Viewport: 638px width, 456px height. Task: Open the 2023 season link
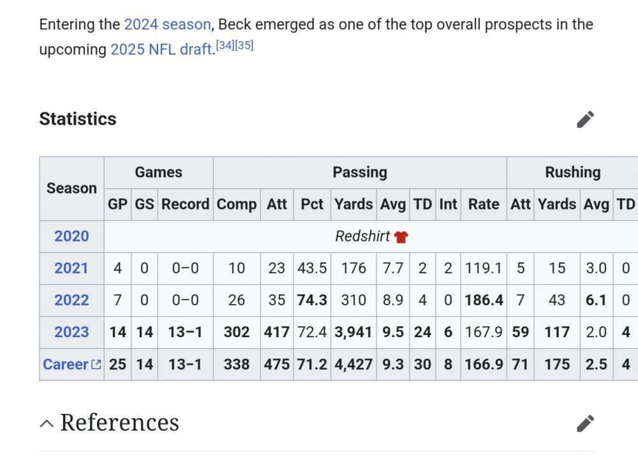[x=71, y=332]
